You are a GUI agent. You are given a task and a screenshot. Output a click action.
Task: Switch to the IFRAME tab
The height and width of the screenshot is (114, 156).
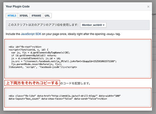(x=37, y=16)
